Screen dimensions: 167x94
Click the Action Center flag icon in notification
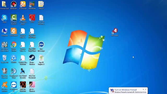(112, 91)
